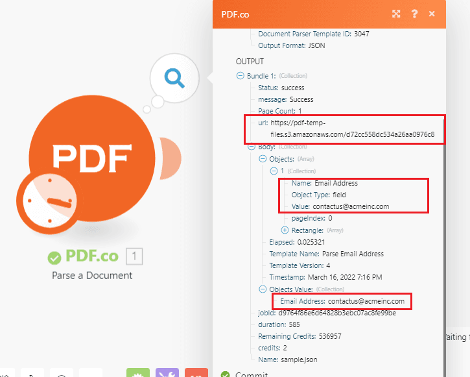The image size is (470, 377).
Task: Collapse item 1 in the Objects array
Action: [x=274, y=171]
